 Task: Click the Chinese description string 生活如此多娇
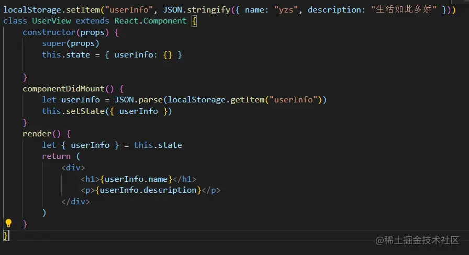404,9
